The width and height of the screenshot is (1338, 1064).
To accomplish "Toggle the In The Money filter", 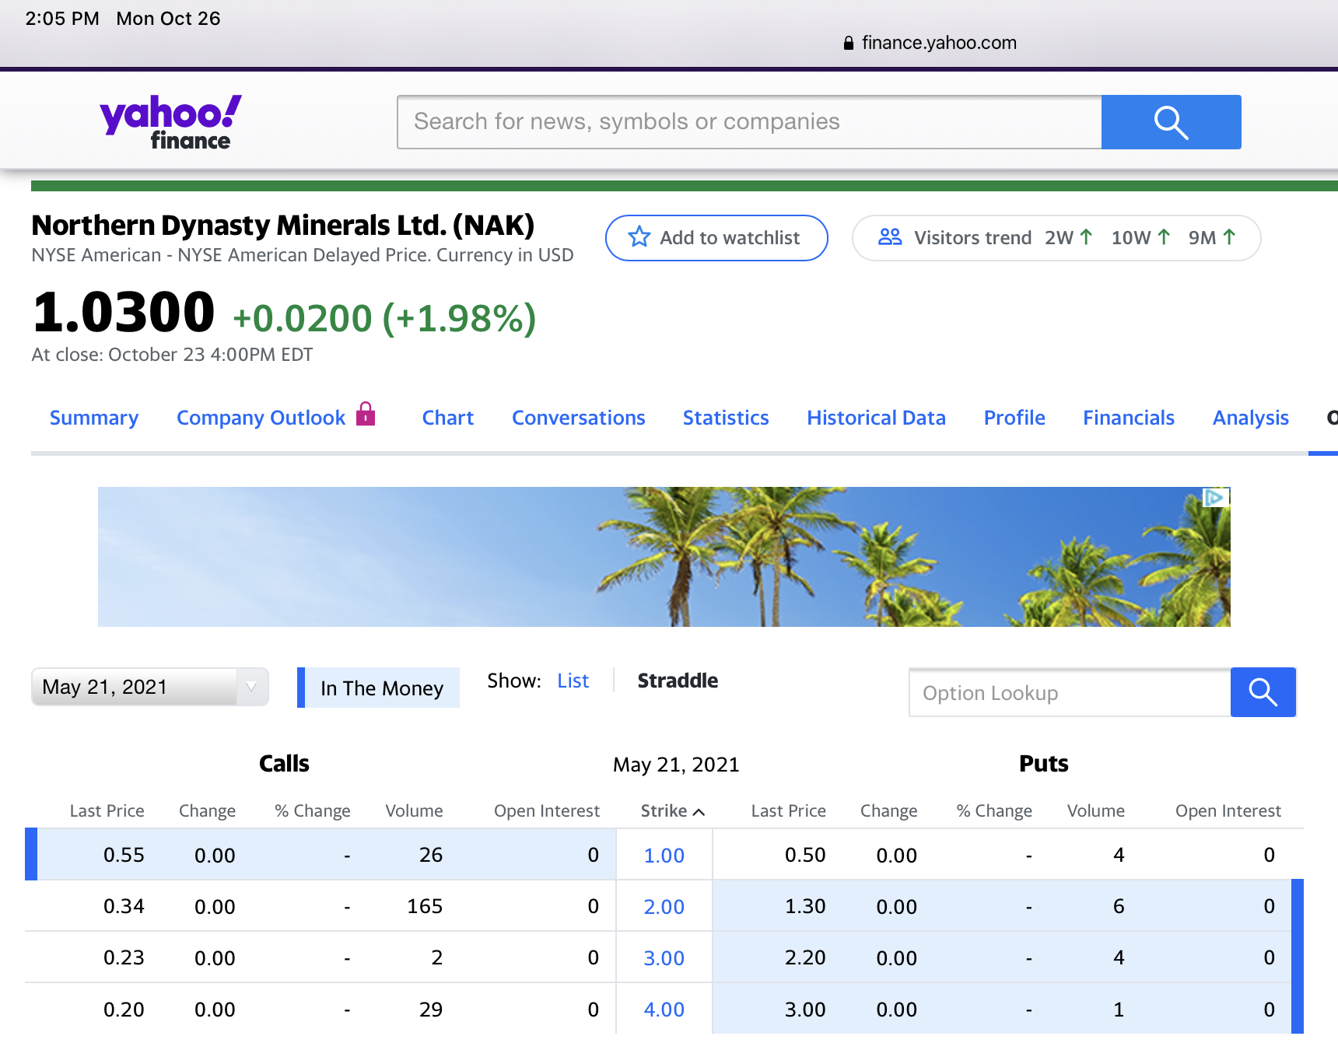I will tap(380, 688).
